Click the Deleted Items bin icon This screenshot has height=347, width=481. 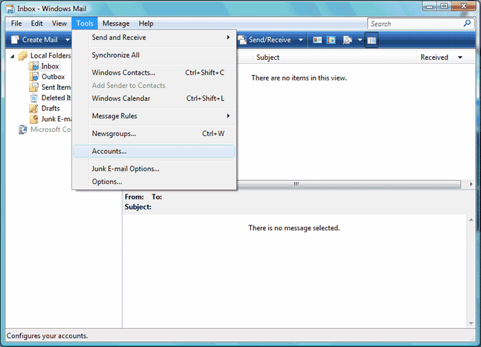click(34, 98)
